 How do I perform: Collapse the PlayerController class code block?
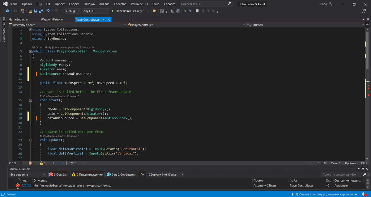(31, 51)
